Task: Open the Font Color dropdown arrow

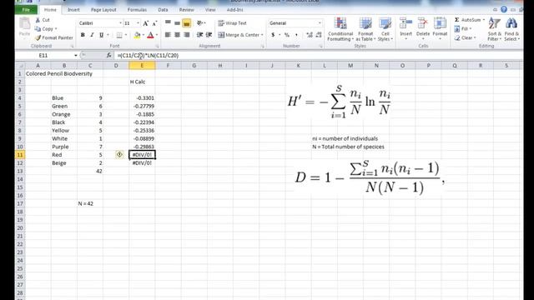Action: point(156,35)
